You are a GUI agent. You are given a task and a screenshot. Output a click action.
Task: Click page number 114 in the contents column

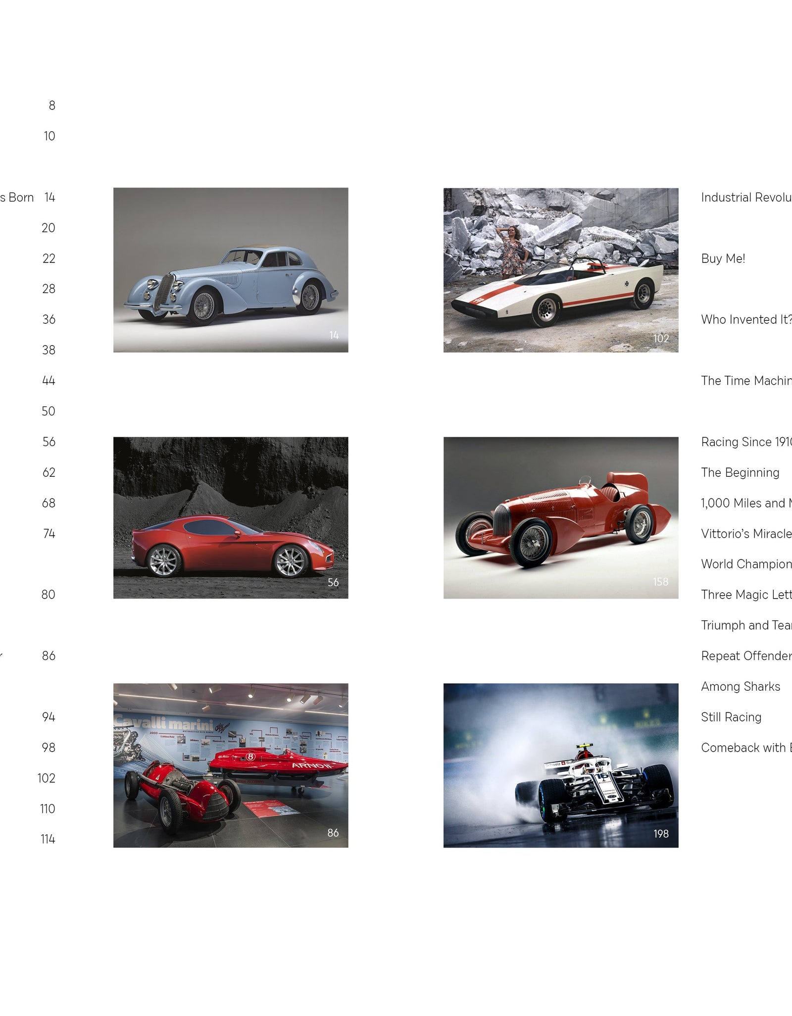[x=48, y=839]
